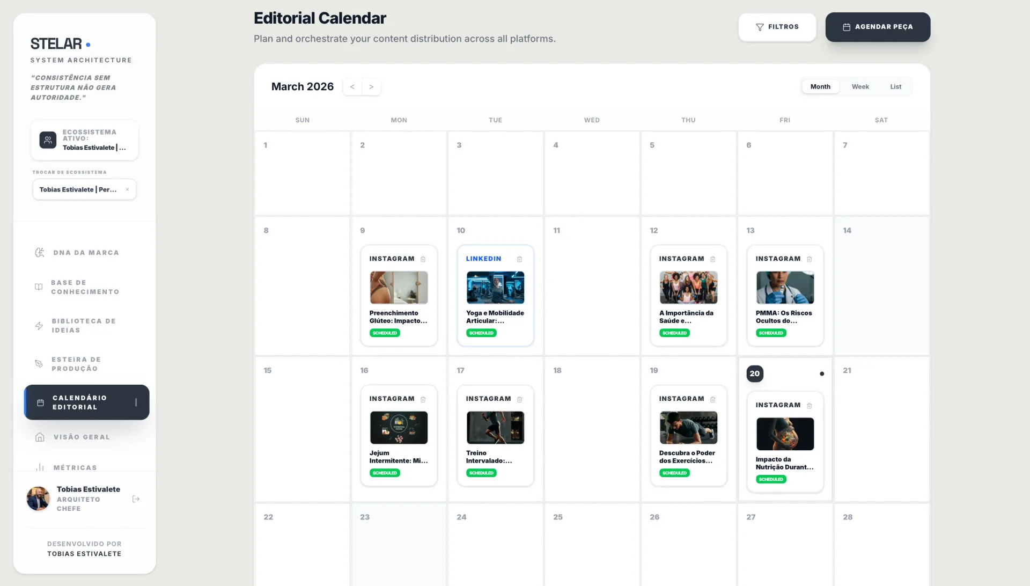The image size is (1030, 586).
Task: Switch to the Week view
Action: (860, 86)
